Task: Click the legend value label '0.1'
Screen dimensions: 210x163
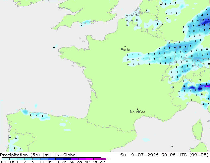Action: pyautogui.click(x=4, y=162)
